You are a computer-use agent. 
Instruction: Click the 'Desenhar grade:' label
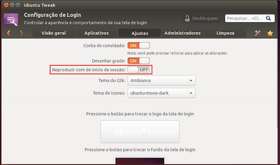tap(108, 61)
